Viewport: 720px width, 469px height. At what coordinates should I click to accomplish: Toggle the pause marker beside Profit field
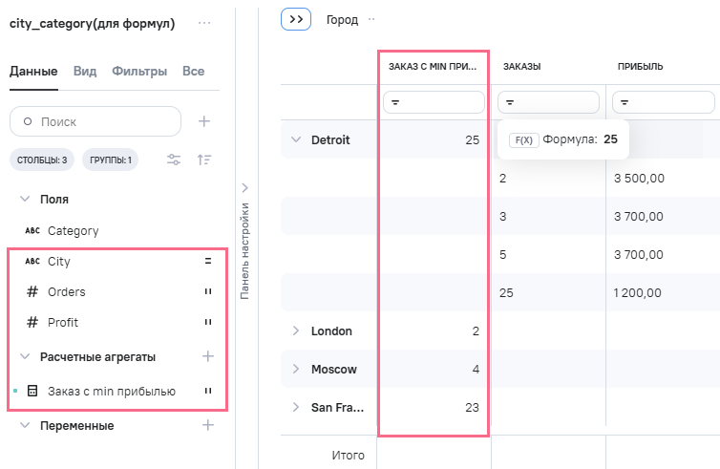(x=207, y=322)
